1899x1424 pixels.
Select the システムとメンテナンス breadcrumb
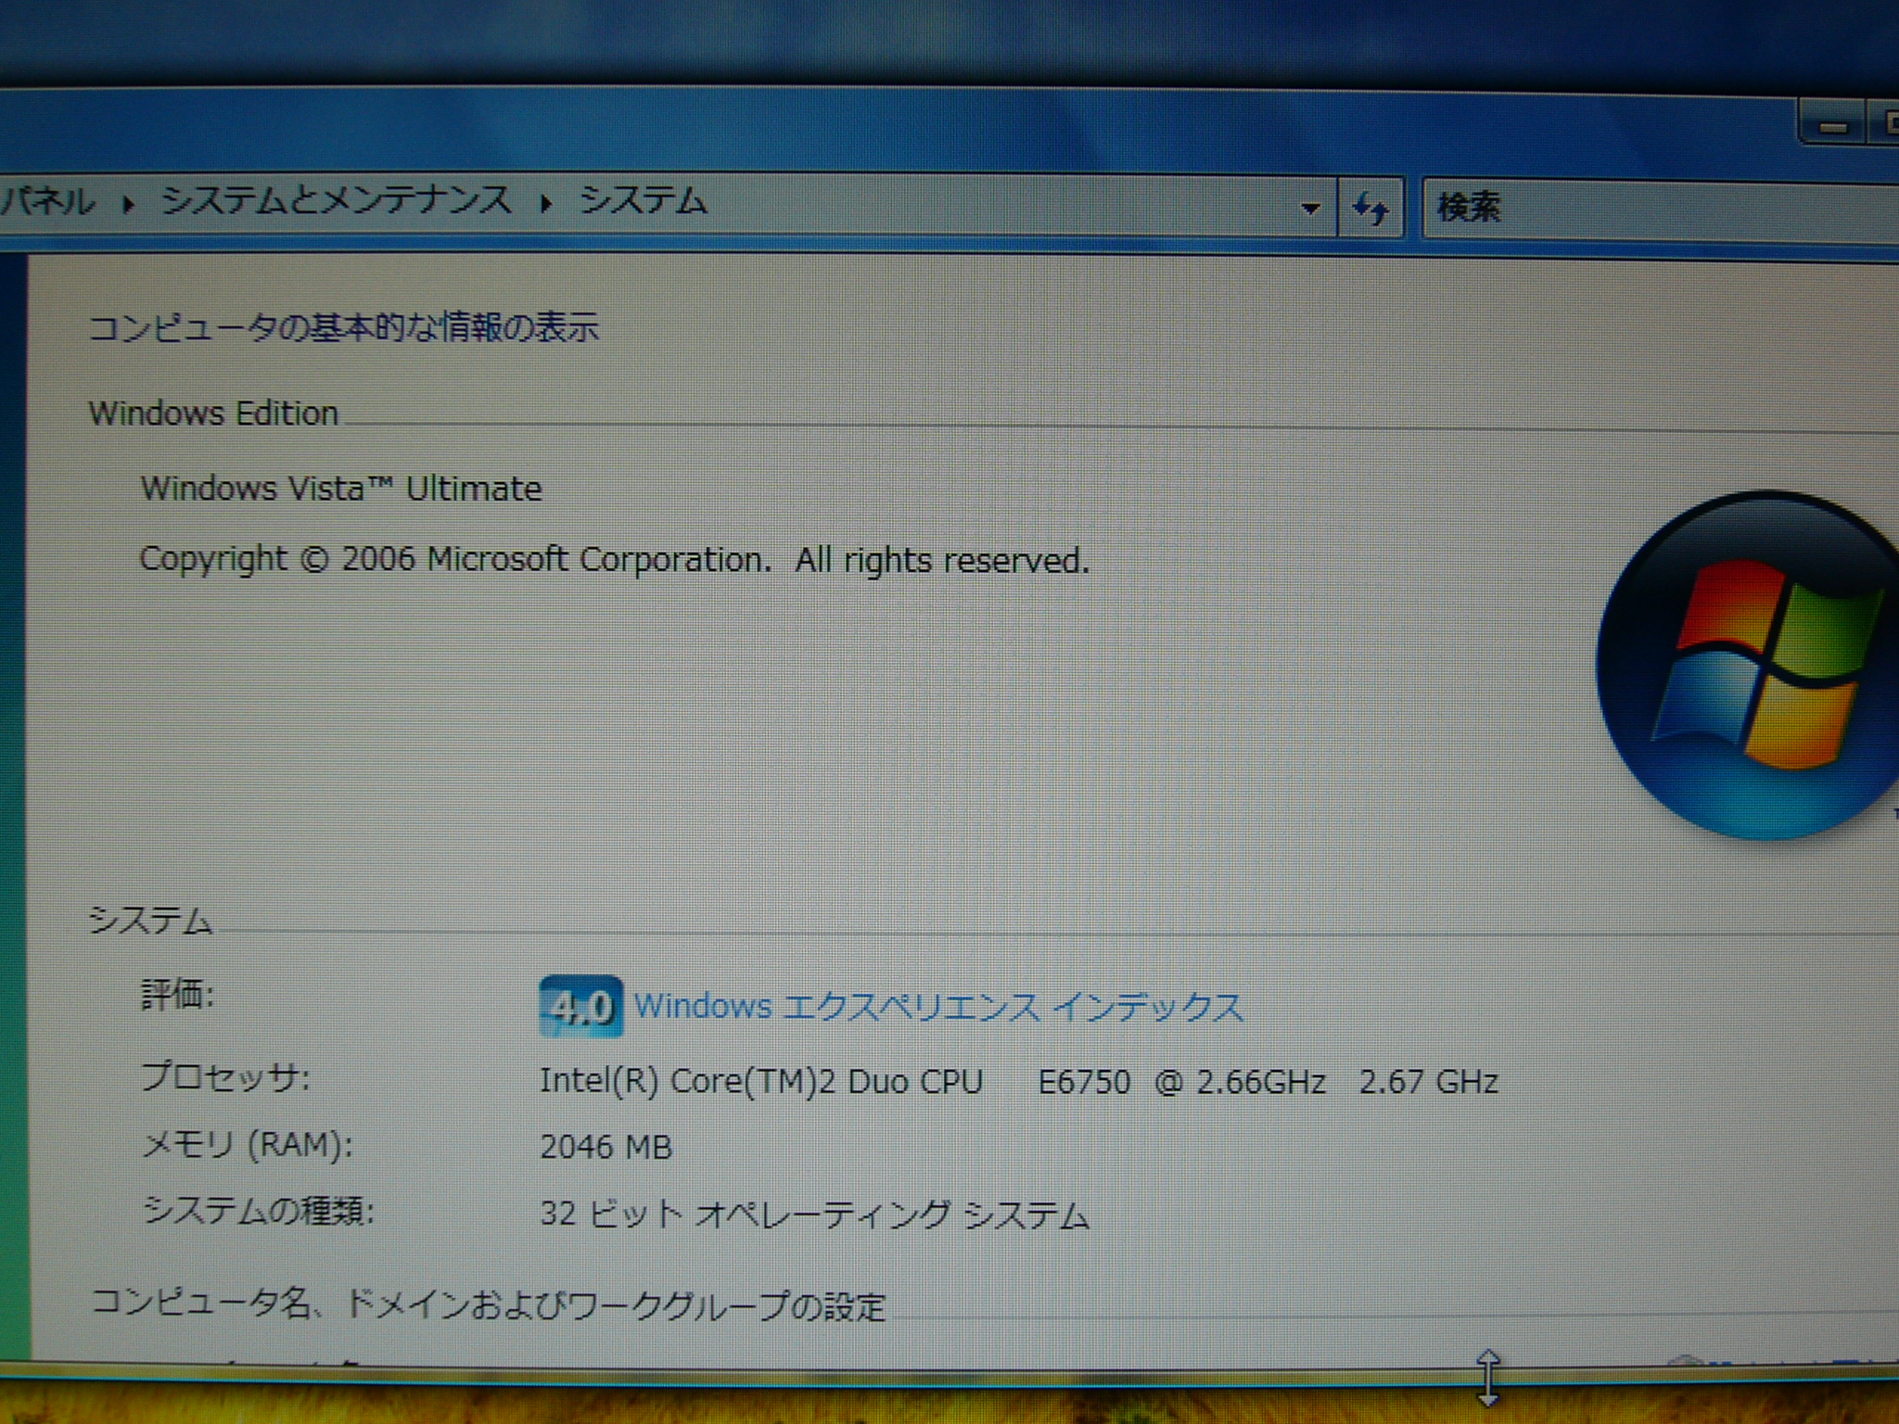pos(336,200)
